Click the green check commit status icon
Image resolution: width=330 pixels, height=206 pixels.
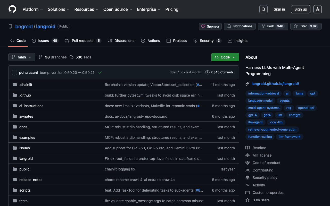pyautogui.click(x=100, y=73)
